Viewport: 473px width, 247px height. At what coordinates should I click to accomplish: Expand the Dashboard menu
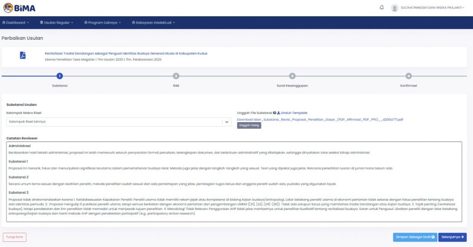click(x=16, y=23)
